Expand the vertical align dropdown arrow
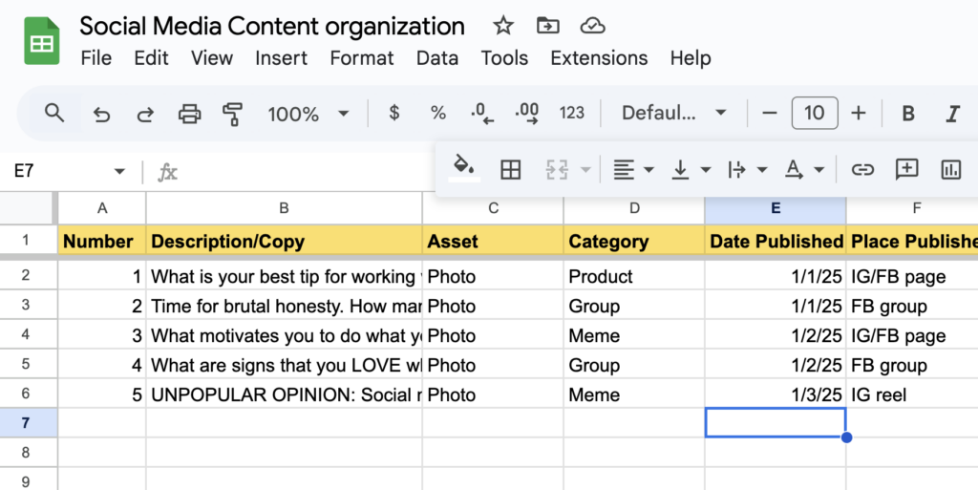 (706, 170)
